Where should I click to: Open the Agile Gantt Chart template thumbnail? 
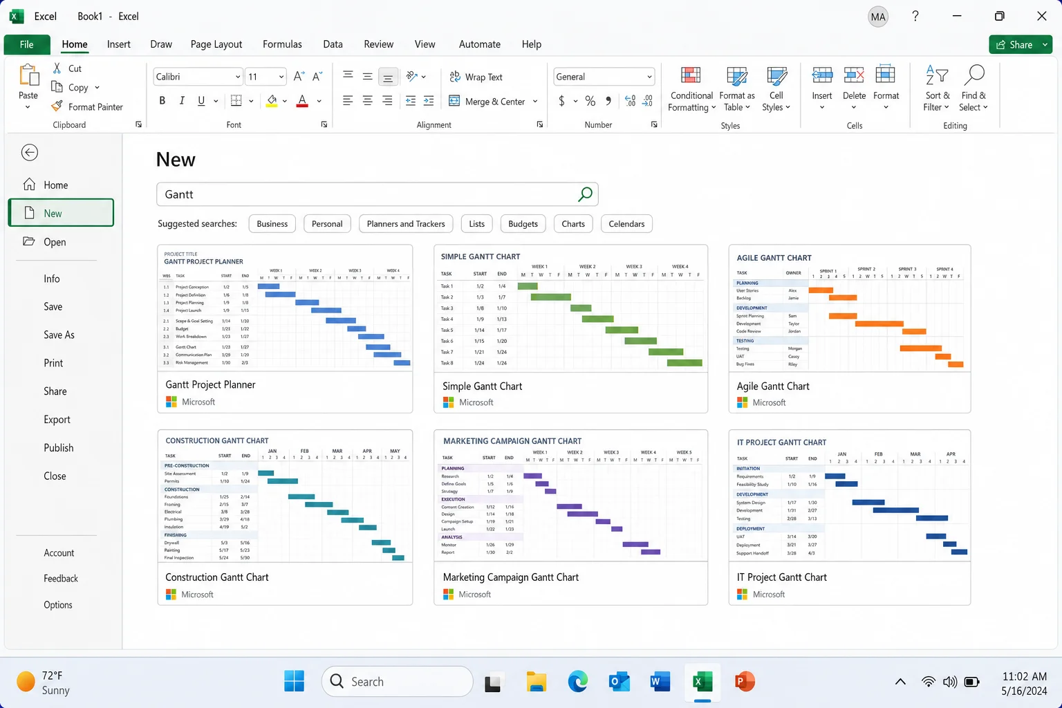point(850,309)
